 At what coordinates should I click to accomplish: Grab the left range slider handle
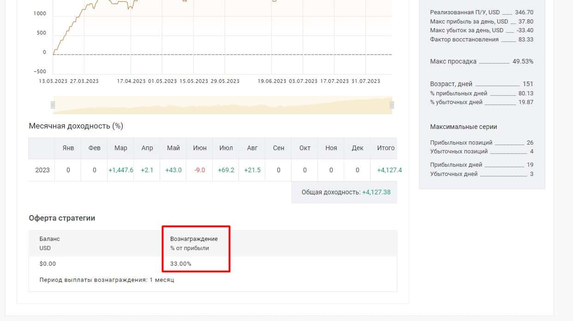tap(53, 105)
